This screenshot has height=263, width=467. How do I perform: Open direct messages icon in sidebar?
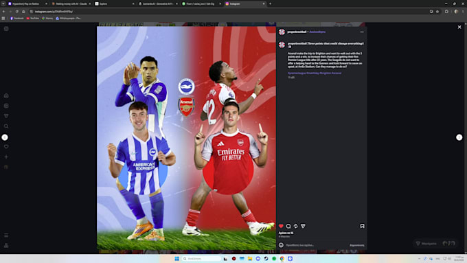6,116
